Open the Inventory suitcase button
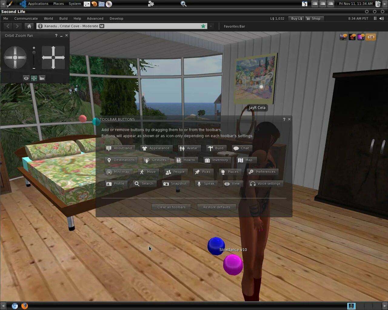The height and width of the screenshot is (310, 388). pyautogui.click(x=217, y=160)
